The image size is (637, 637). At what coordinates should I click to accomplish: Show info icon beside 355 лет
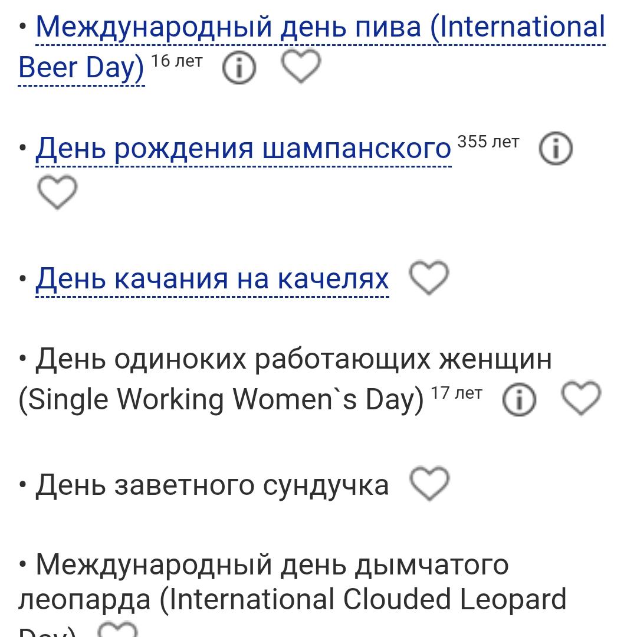(556, 148)
